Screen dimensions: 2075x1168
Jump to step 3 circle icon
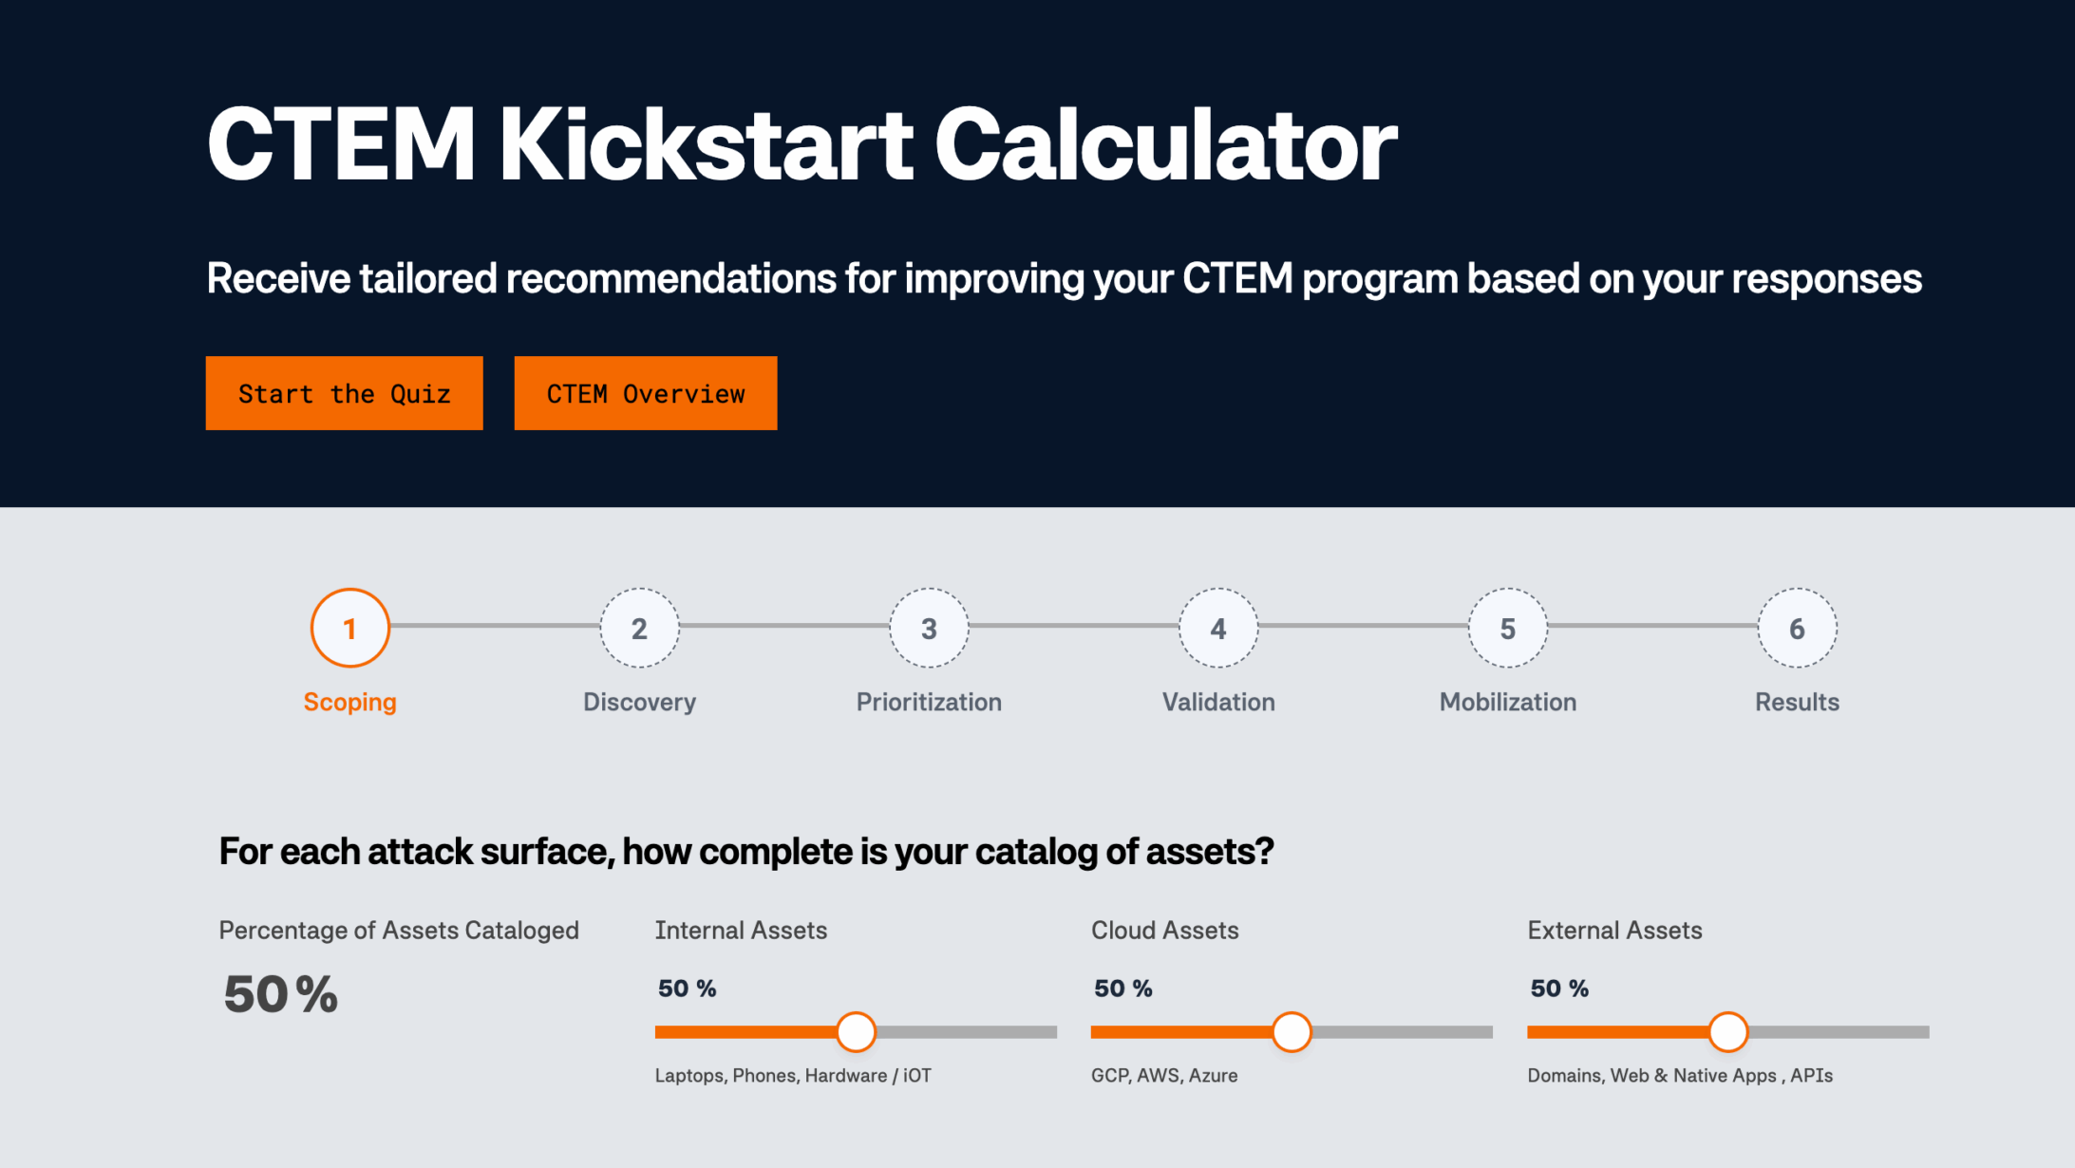click(x=929, y=628)
